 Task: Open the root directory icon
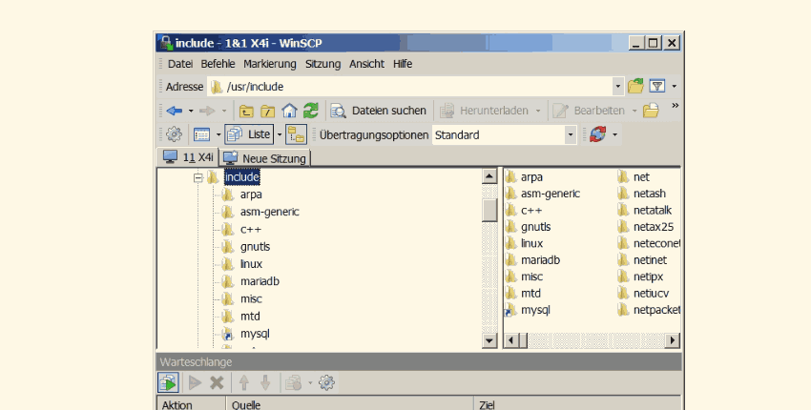267,111
